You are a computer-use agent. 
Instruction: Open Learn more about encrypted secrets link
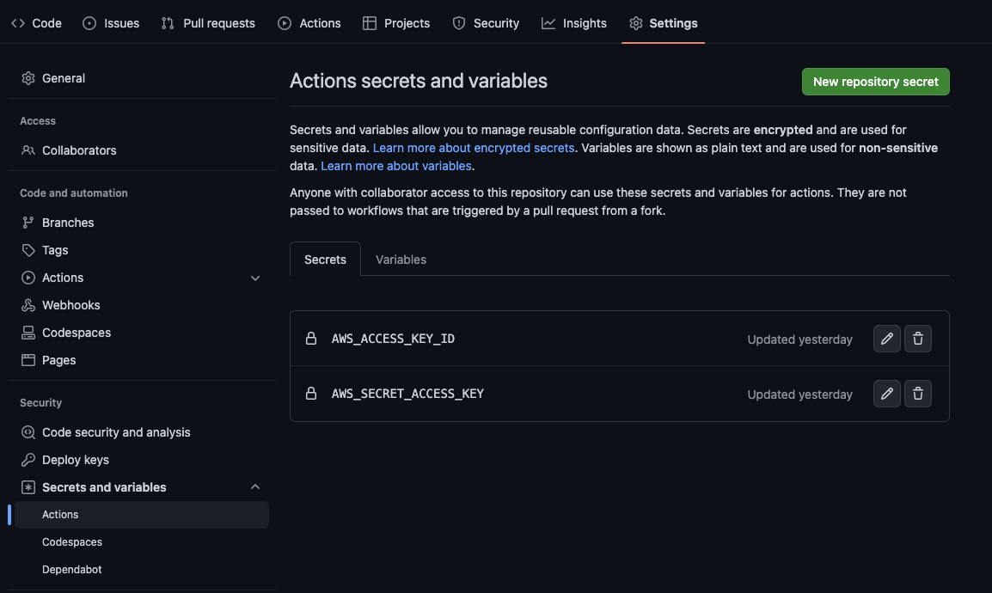point(473,147)
